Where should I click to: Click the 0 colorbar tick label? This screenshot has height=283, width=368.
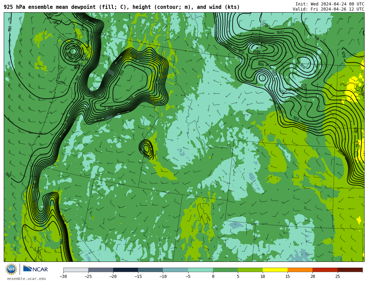(x=213, y=277)
